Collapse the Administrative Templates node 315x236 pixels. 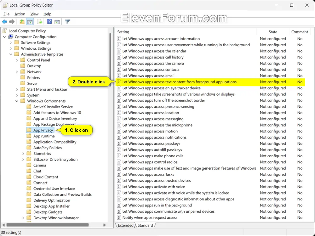(x=11, y=54)
